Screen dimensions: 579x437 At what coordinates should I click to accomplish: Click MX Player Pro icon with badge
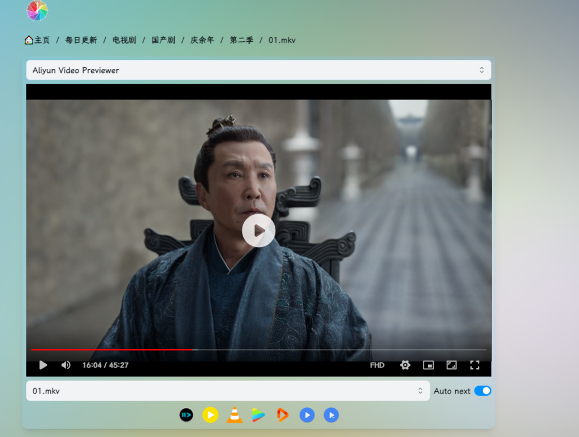[x=331, y=416]
